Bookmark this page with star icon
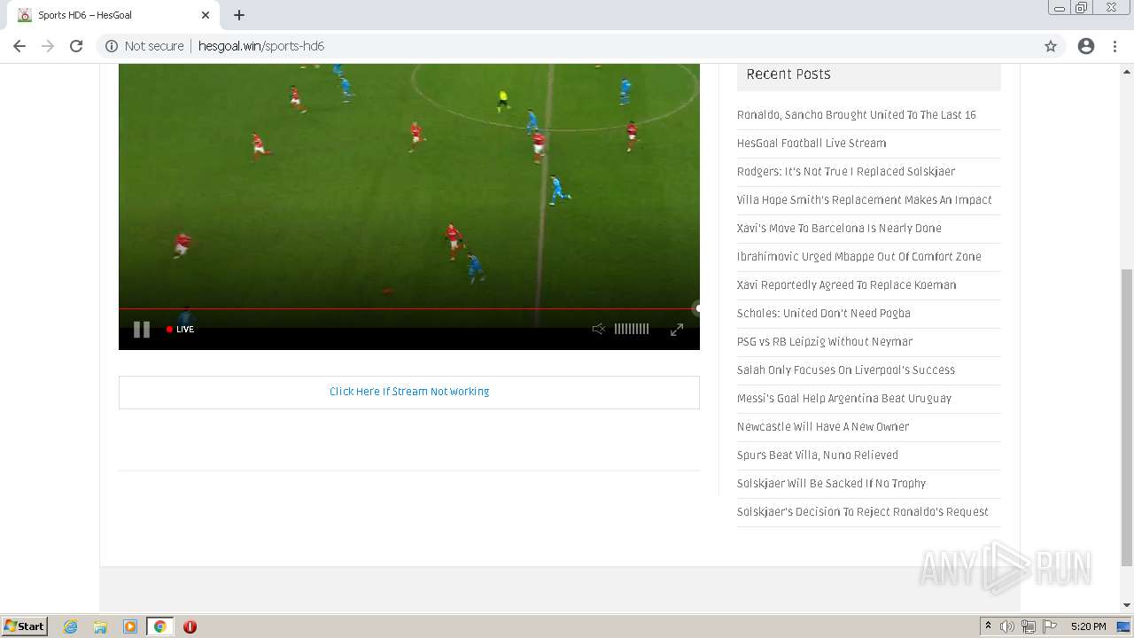The width and height of the screenshot is (1134, 638). pos(1051,46)
